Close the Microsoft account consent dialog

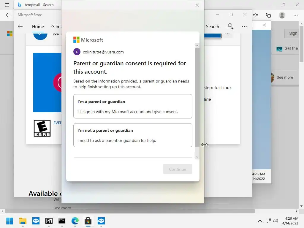(x=197, y=5)
